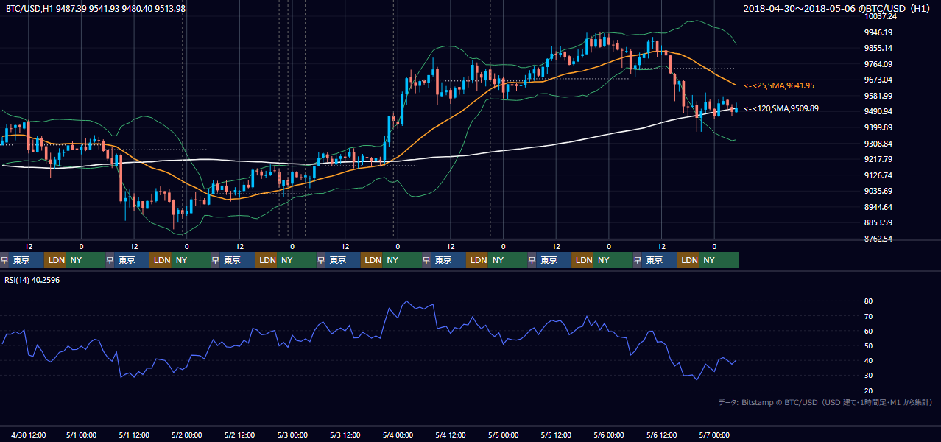Click price axis value 8853.59
941x442 pixels.
coord(878,222)
